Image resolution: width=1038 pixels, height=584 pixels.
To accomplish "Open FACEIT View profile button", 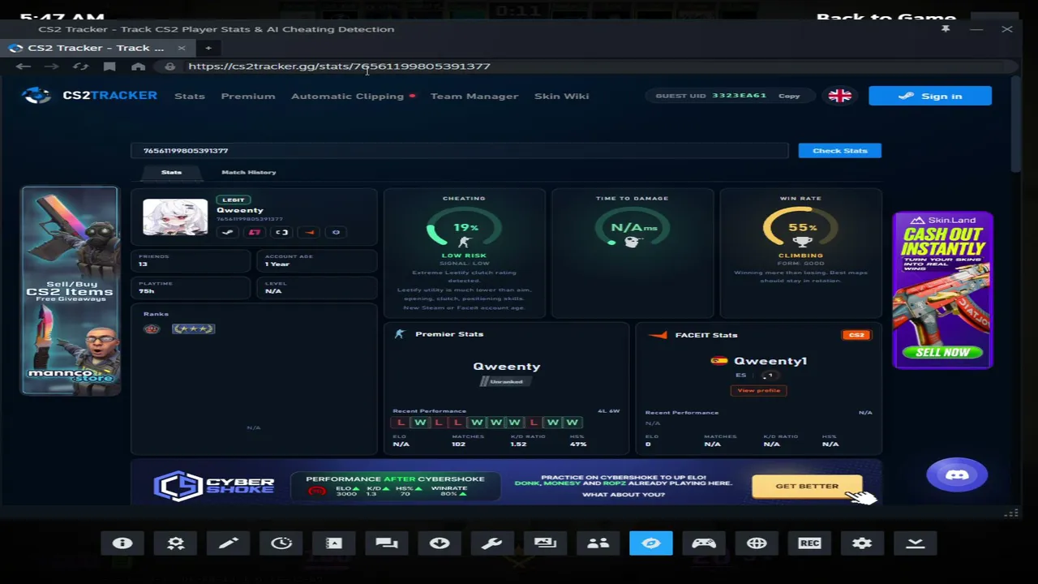I will (x=759, y=390).
